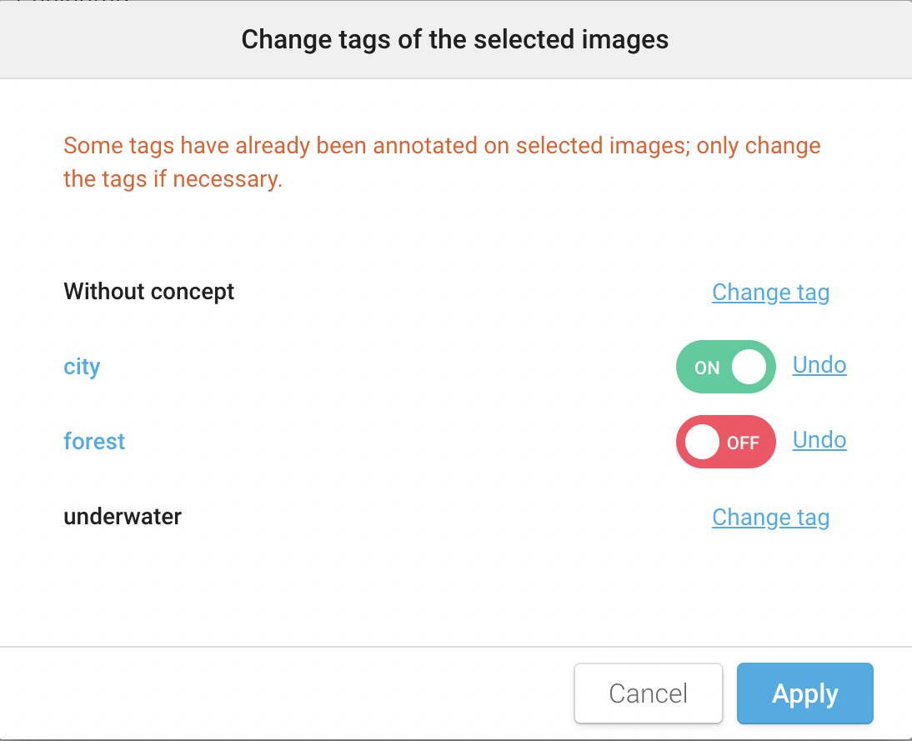Cancel the tag change dialog
912x741 pixels.
648,693
